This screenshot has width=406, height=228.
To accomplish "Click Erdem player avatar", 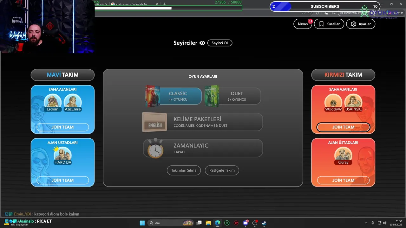I will [53, 103].
